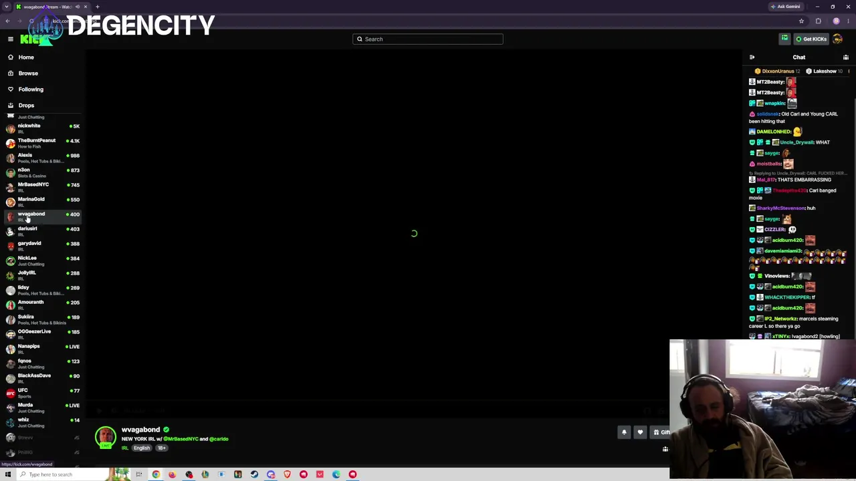Mute the wvagabond browser tab audio
The height and width of the screenshot is (481, 856).
(78, 7)
